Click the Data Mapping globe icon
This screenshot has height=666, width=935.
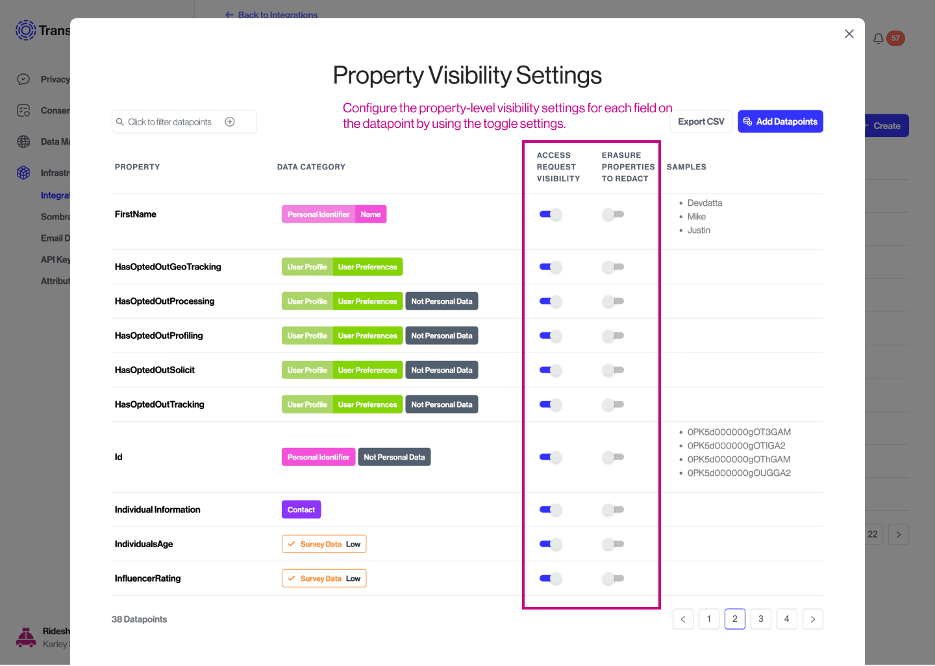pyautogui.click(x=22, y=142)
